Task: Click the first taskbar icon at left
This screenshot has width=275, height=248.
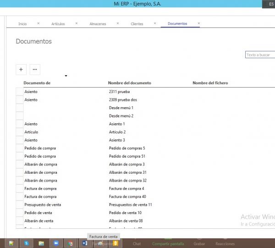Action: tap(11, 243)
